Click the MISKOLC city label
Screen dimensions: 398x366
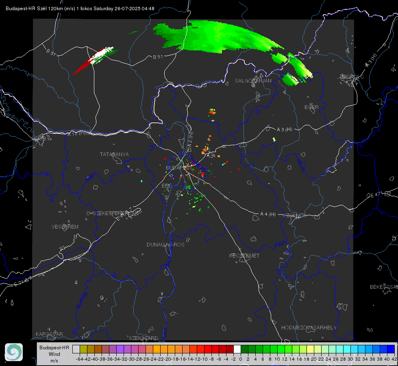(x=352, y=77)
